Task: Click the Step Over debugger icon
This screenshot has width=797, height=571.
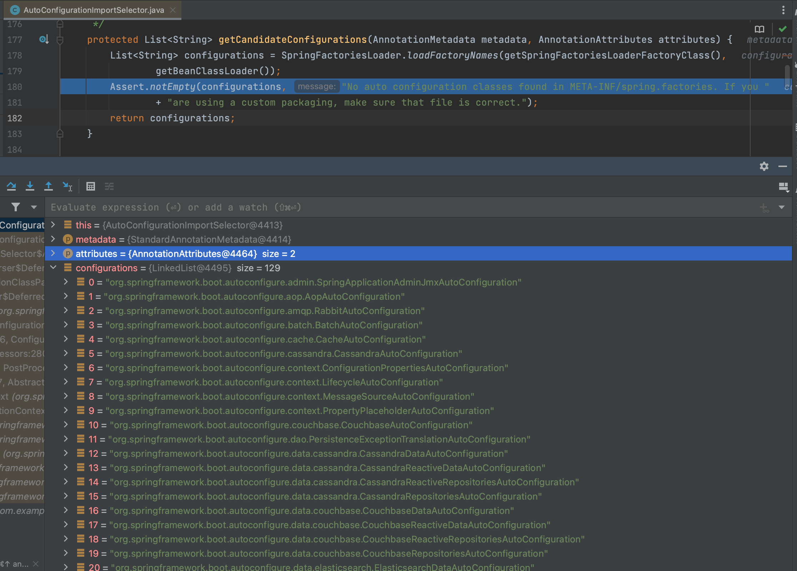Action: click(11, 186)
